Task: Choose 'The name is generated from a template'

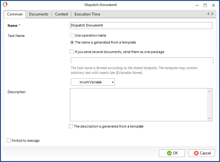Action: coord(72,42)
